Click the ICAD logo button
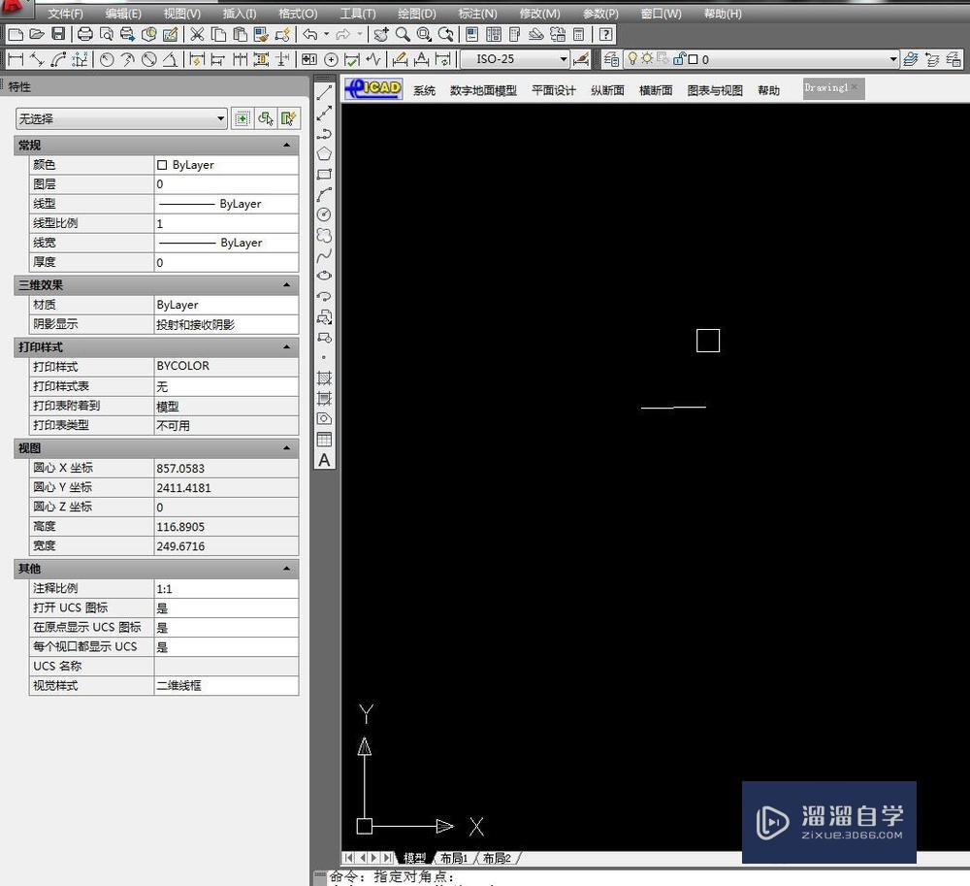 click(x=372, y=88)
